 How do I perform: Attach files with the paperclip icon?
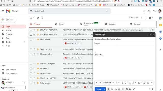112,89
